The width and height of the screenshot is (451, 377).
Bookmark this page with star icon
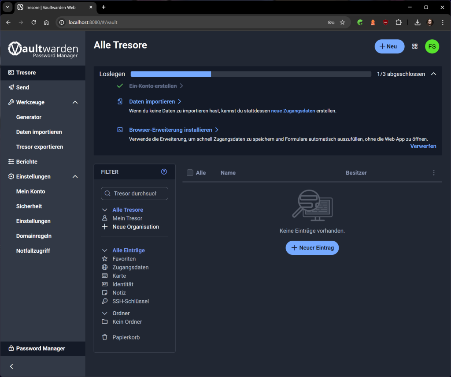pos(342,22)
